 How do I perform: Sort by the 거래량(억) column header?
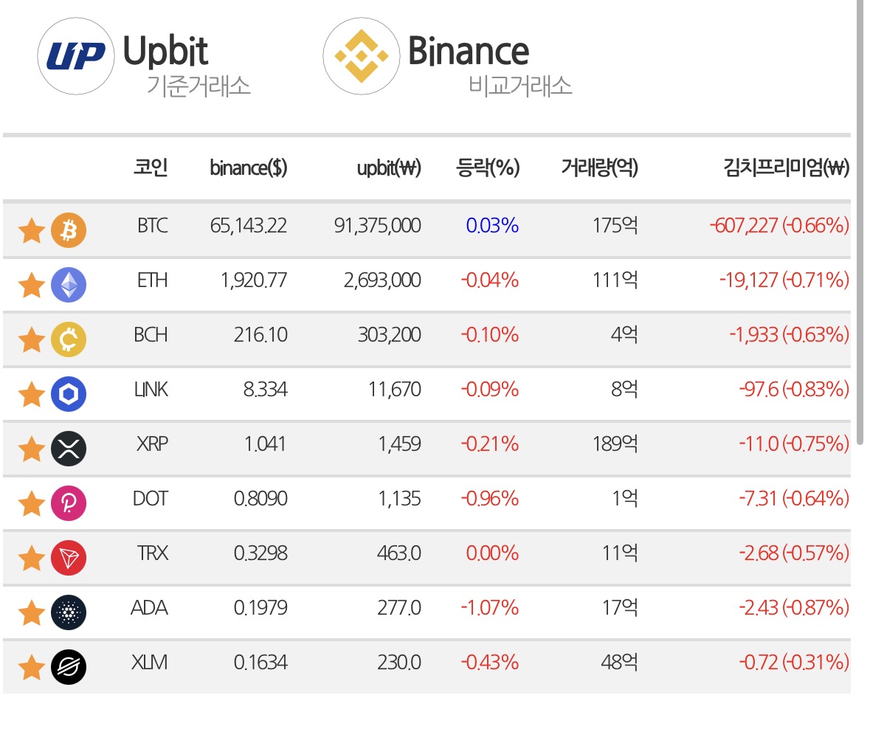coord(599,167)
